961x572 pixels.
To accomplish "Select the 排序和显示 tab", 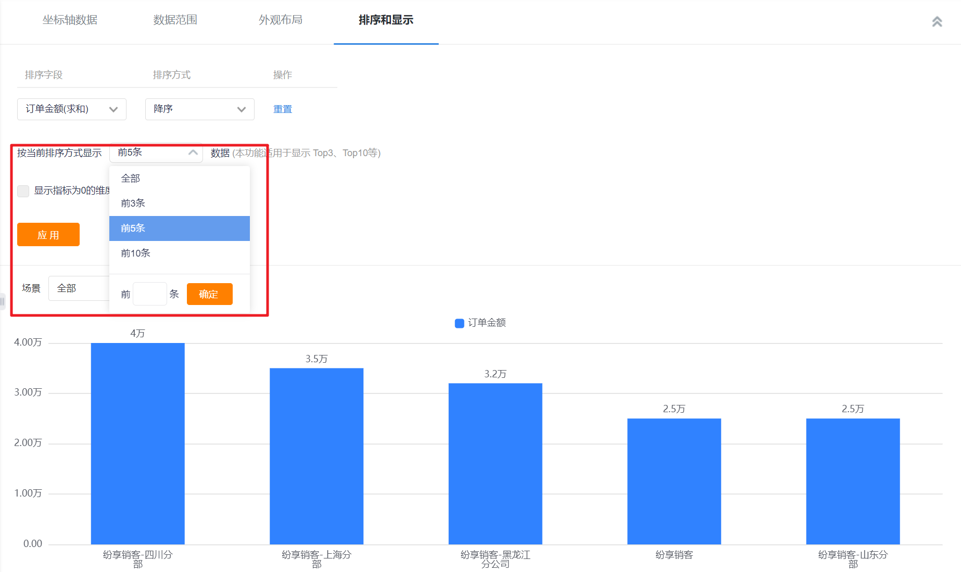I will [386, 20].
